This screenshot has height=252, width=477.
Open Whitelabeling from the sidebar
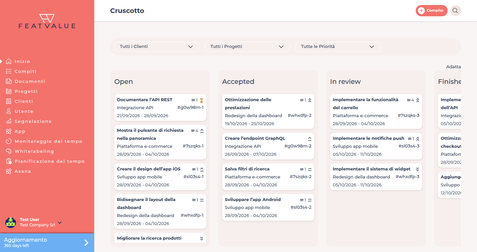click(34, 151)
